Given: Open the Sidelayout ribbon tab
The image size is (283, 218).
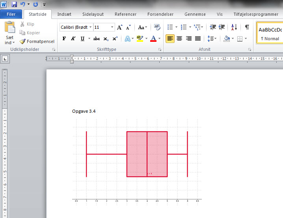Looking at the screenshot, I should (x=93, y=14).
